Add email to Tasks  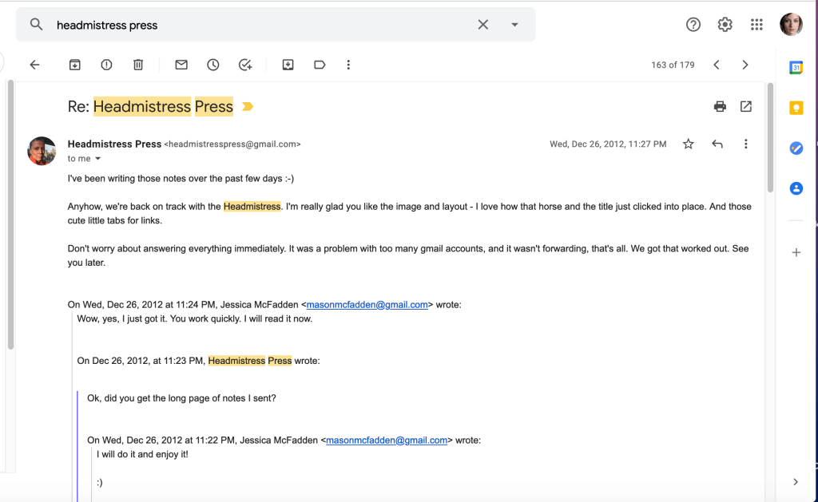pyautogui.click(x=245, y=65)
